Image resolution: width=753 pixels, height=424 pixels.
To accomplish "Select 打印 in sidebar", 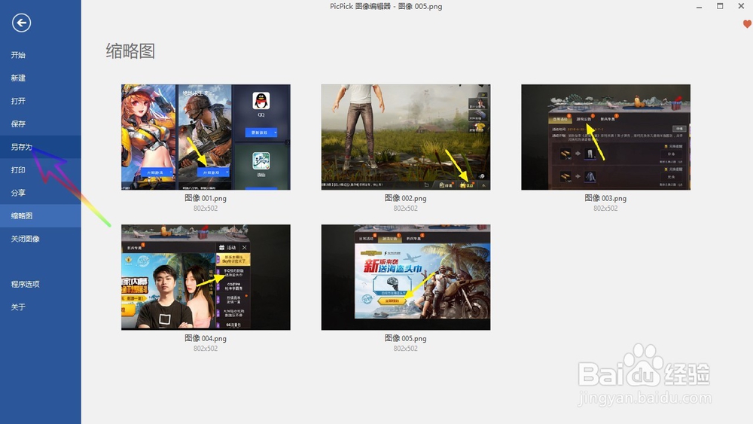I will click(41, 170).
